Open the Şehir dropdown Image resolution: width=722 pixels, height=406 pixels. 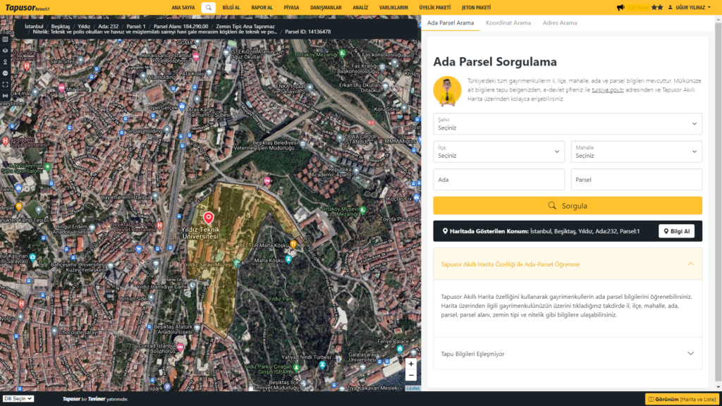coord(568,124)
